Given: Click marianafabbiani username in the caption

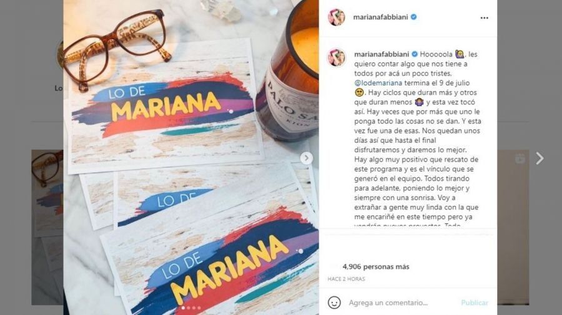Looking at the screenshot, I should pyautogui.click(x=382, y=54).
